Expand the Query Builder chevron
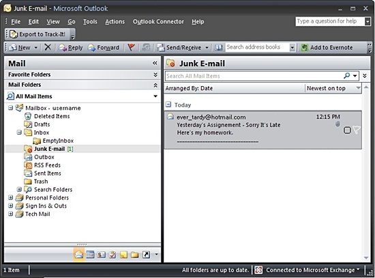 pyautogui.click(x=365, y=76)
